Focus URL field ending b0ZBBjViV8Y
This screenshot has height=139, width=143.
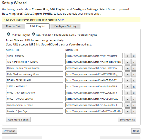point(94,80)
